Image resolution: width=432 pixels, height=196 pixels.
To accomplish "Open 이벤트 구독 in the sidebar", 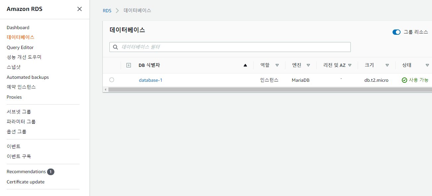I will coord(19,156).
